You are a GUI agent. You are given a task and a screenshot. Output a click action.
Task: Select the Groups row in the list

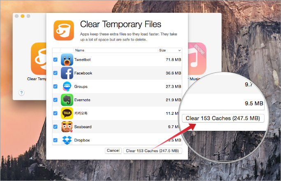(117, 86)
